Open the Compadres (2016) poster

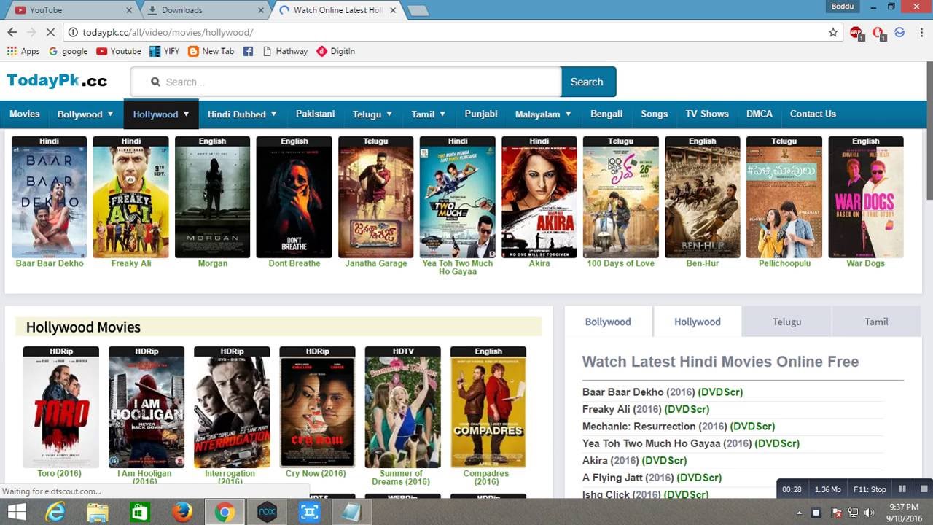488,407
